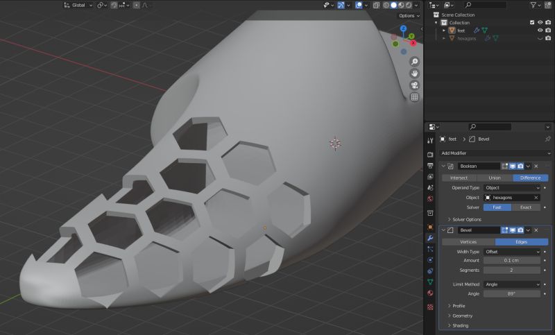
Task: Switch to material preview shading
Action: click(401, 5)
